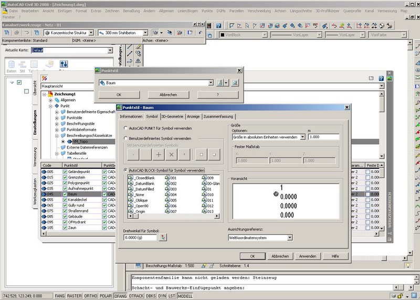Select the X cross custom marker symbol
Viewport: 420px width, 300px height.
(x=172, y=154)
